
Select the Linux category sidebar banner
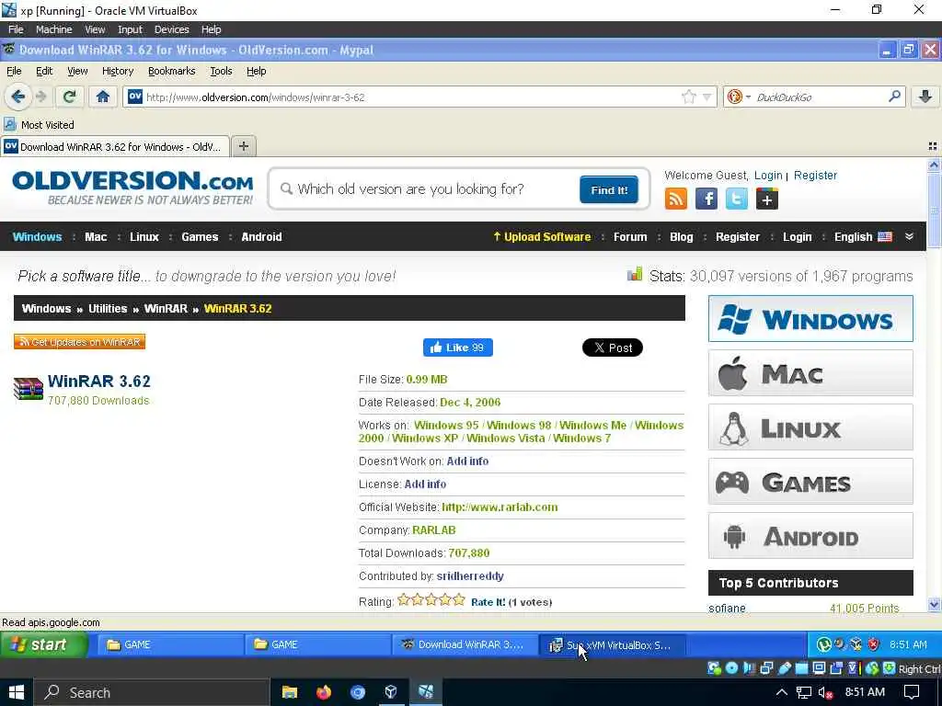[x=810, y=427]
